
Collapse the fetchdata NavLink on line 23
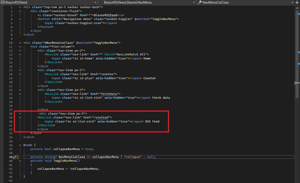click(x=20, y=94)
